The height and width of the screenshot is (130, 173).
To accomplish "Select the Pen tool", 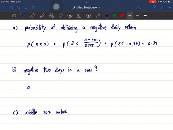I will click(x=23, y=16).
